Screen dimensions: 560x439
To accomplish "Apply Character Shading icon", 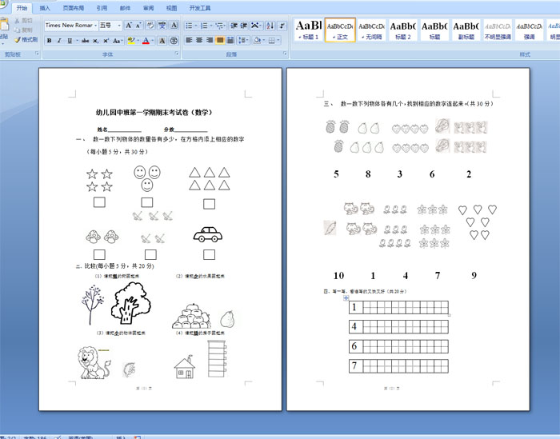I will 162,41.
